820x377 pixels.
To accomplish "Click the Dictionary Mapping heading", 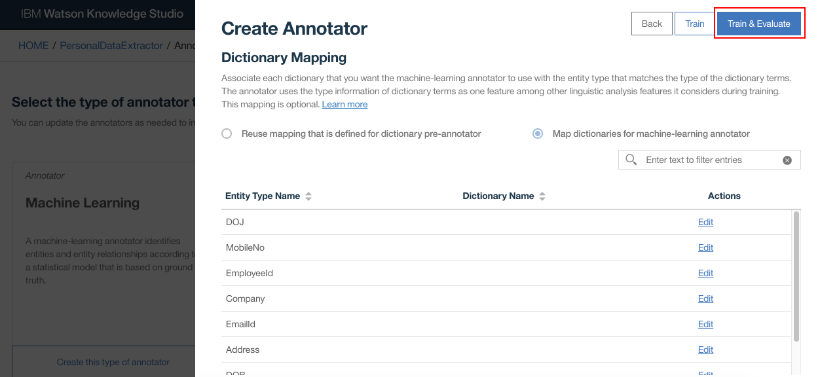I will 284,58.
